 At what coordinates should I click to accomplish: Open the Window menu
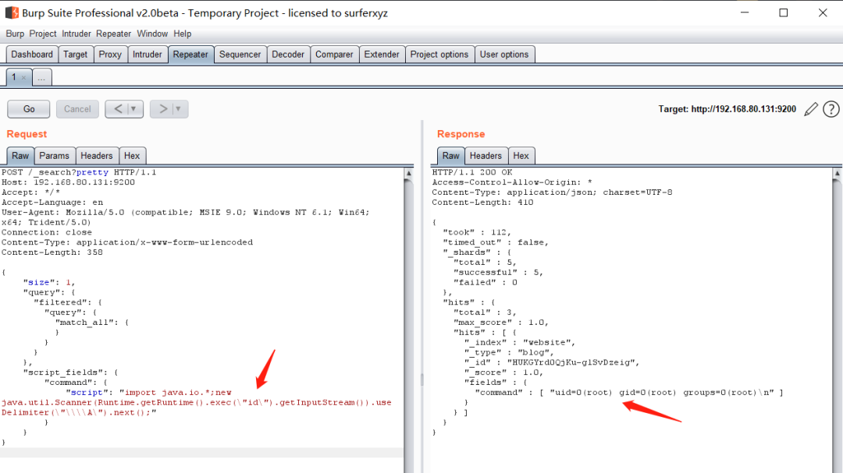[152, 34]
